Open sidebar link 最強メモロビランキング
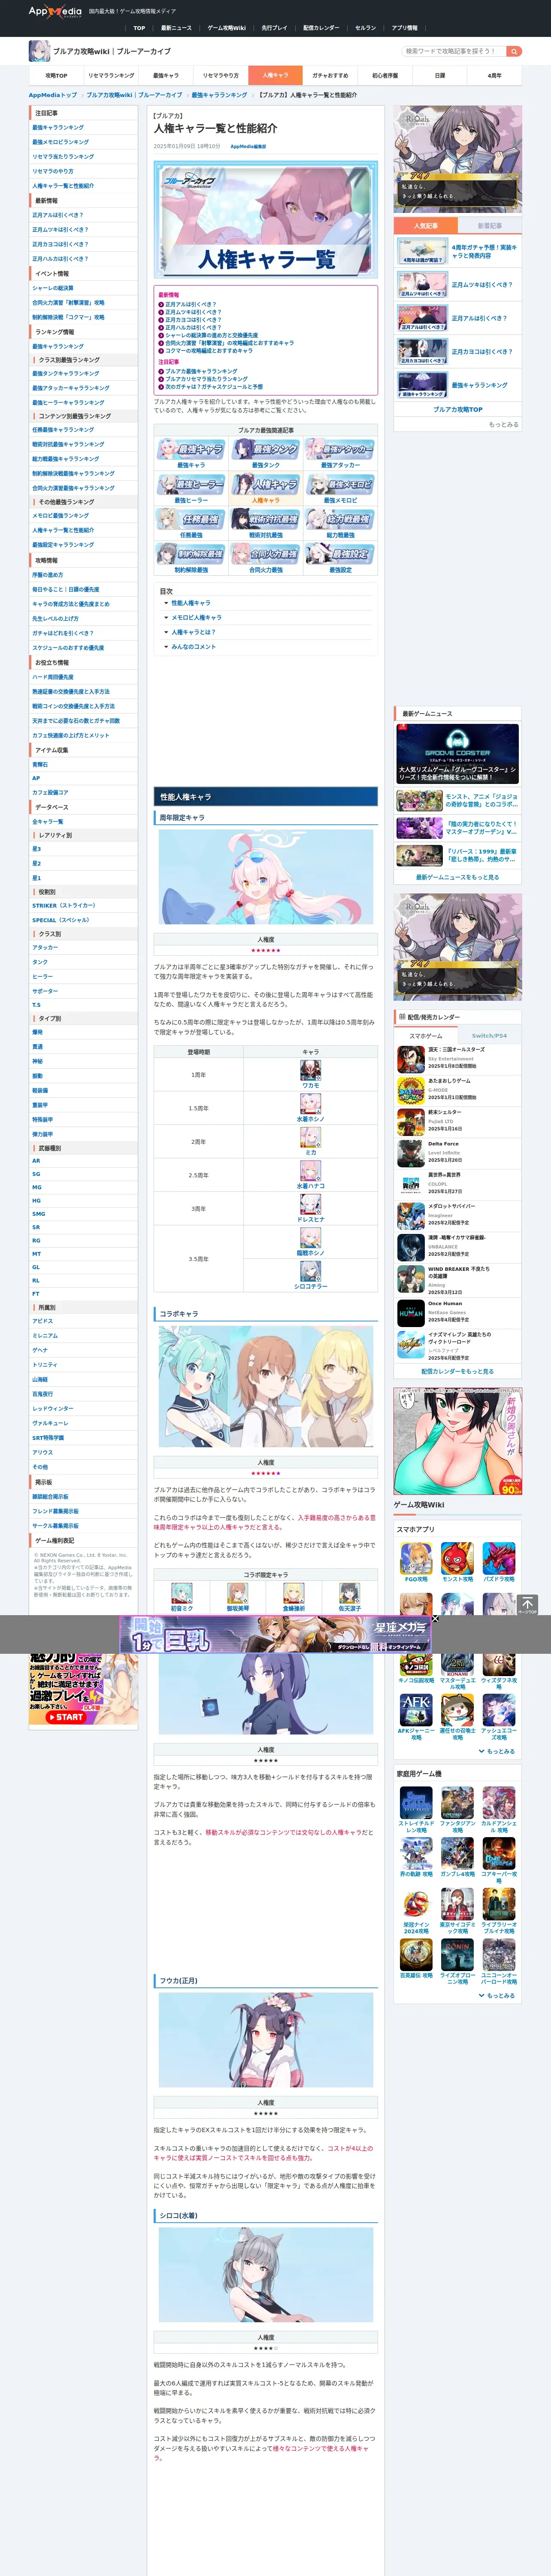This screenshot has height=2576, width=551. pos(60,142)
